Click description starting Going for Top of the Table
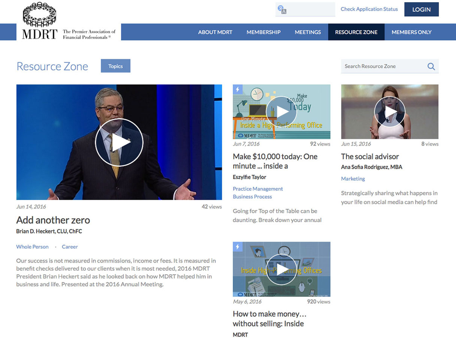Screen dimensions: 456x338 tap(277, 215)
